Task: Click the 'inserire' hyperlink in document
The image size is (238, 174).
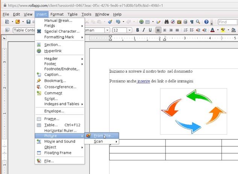Action: point(143,81)
